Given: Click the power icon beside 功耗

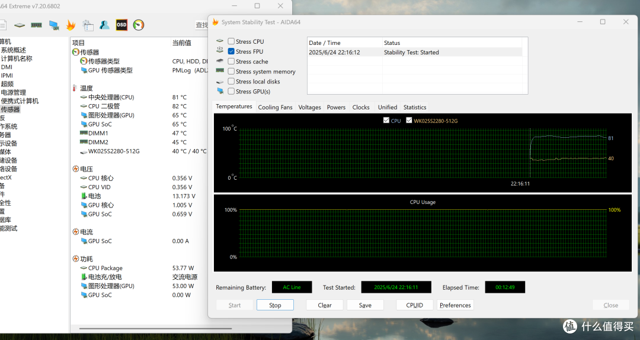Looking at the screenshot, I should click(75, 258).
